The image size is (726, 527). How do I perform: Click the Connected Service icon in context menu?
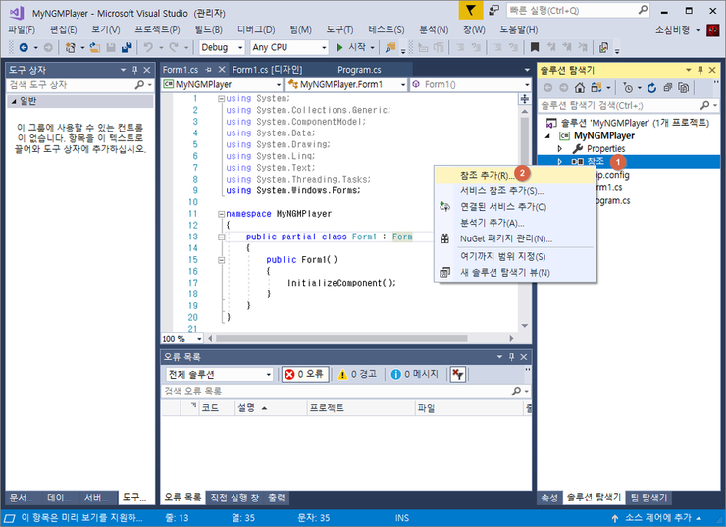pos(445,206)
